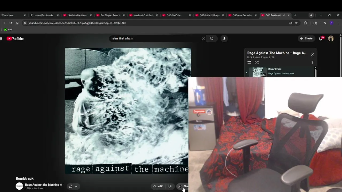Image resolution: width=342 pixels, height=192 pixels.
Task: Play Bombtrack thumbnail in playlist
Action: tap(258, 72)
